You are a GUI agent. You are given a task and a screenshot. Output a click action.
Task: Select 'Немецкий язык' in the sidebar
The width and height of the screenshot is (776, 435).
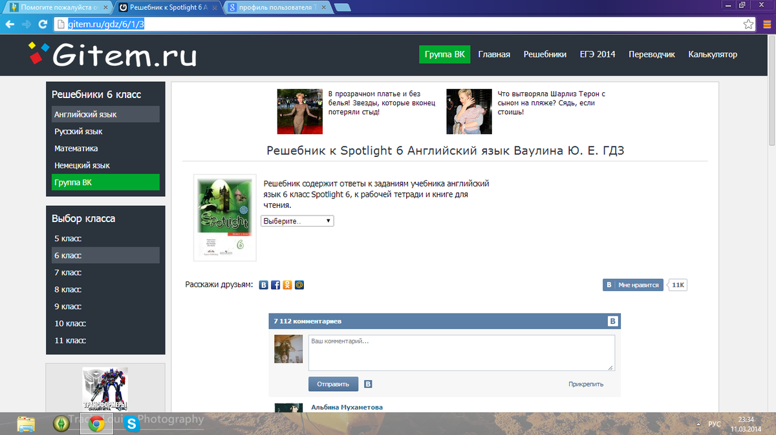click(105, 165)
